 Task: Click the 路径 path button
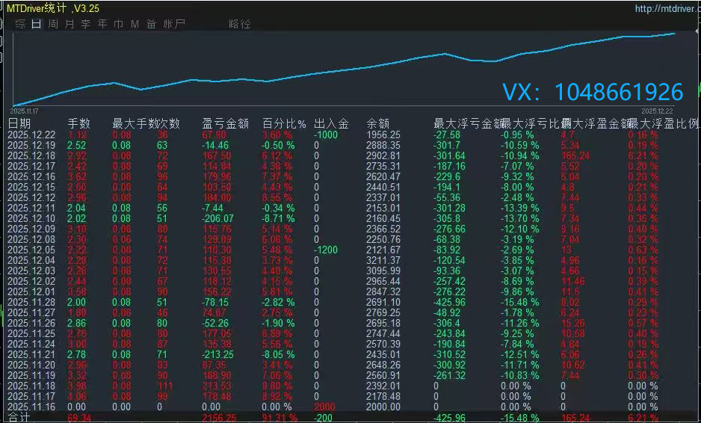coord(240,24)
